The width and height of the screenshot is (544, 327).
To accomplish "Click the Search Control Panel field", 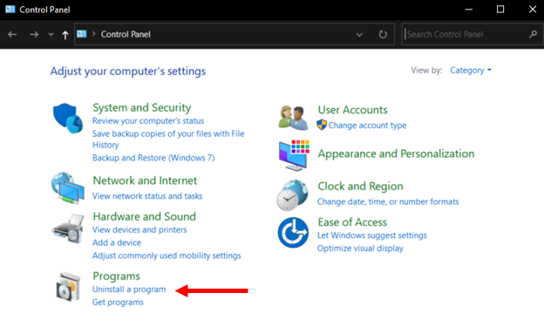I will coord(465,34).
